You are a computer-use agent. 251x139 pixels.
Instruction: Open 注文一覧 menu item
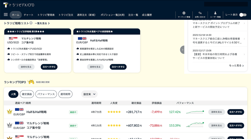coord(133,15)
